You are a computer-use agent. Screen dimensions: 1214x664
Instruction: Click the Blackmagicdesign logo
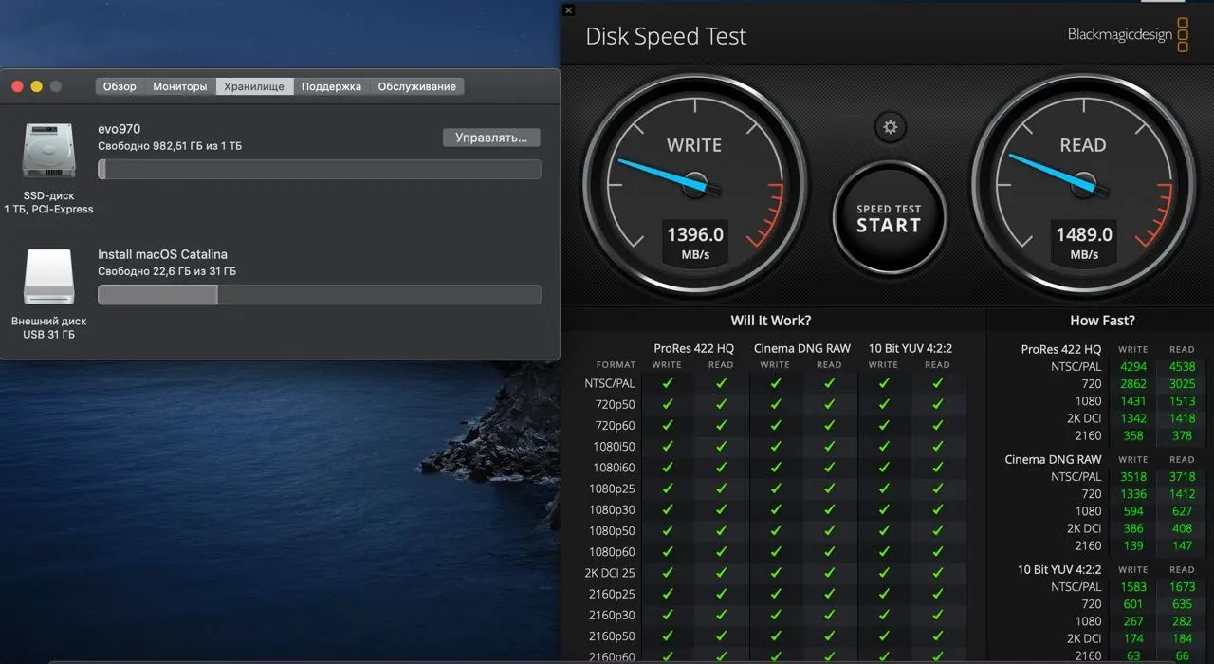(x=1128, y=34)
